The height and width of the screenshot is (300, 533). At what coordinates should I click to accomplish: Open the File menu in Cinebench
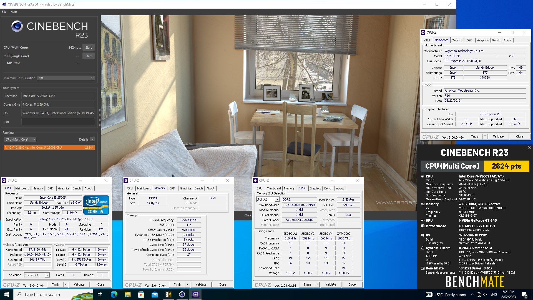pyautogui.click(x=4, y=12)
